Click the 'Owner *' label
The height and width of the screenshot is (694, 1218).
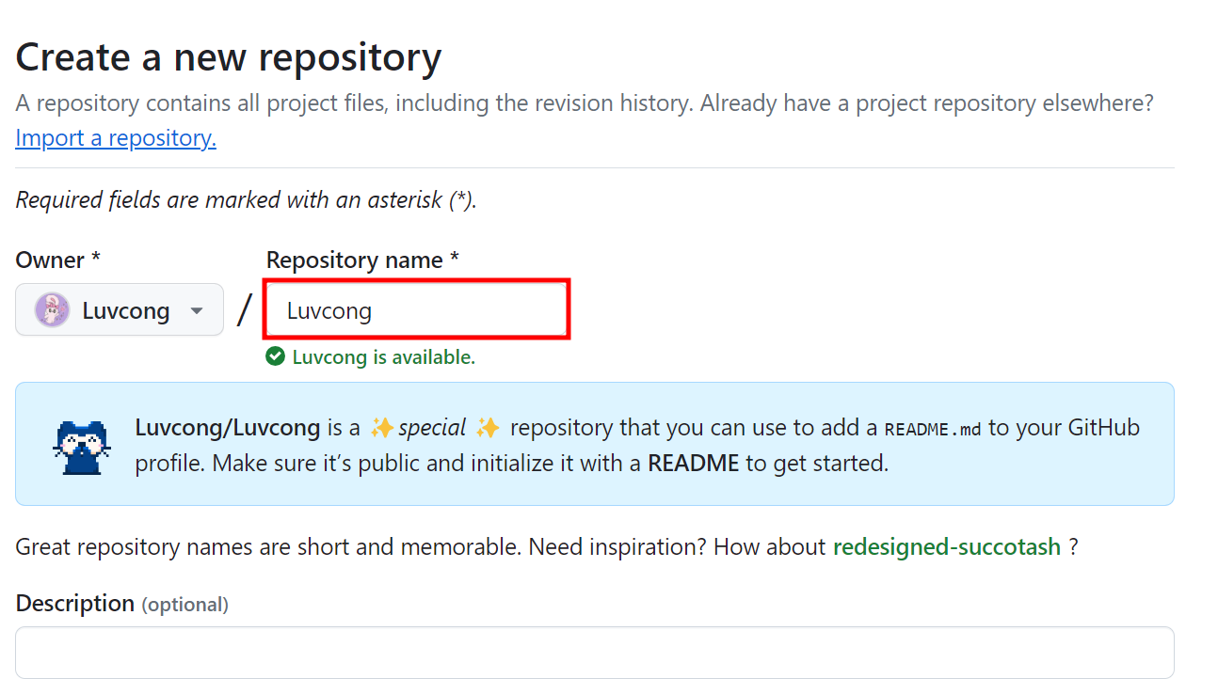pos(58,260)
